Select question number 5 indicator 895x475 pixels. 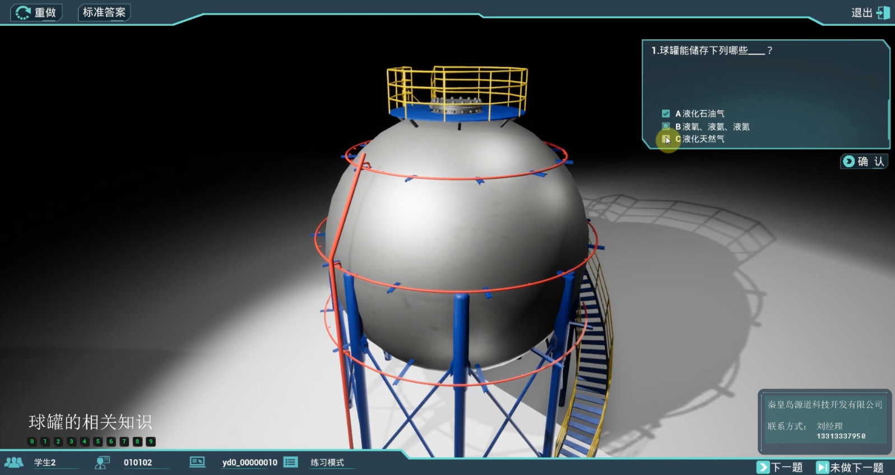pos(98,442)
